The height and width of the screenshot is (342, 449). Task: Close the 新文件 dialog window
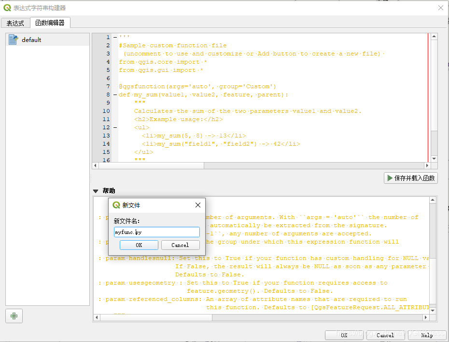(198, 205)
